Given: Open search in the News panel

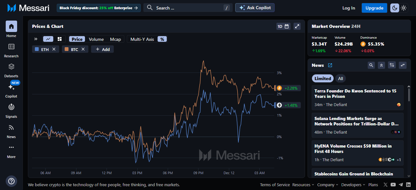Looking at the screenshot, I should tap(371, 65).
